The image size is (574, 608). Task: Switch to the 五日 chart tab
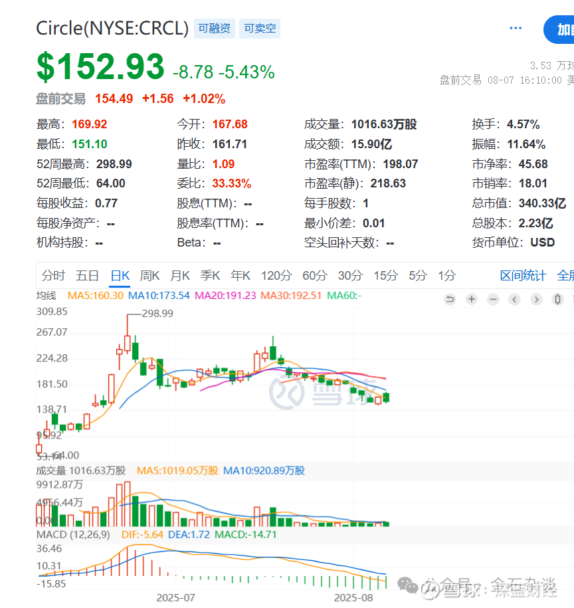87,276
